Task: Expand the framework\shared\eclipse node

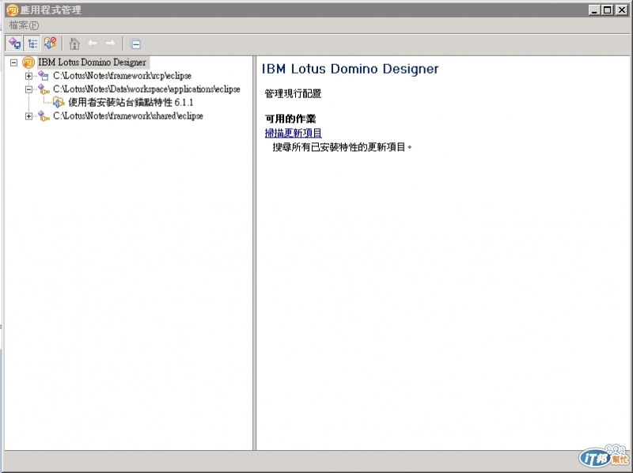Action: click(x=28, y=116)
